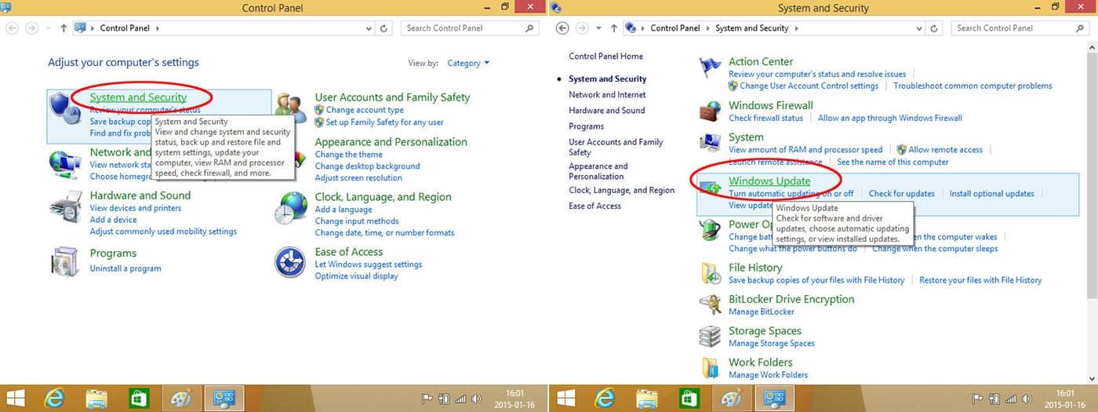Image resolution: width=1098 pixels, height=412 pixels.
Task: Click the System computer icon in System and Security window
Action: [x=711, y=144]
